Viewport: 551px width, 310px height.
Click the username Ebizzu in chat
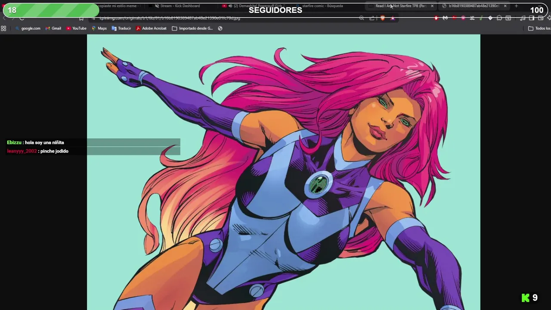pyautogui.click(x=14, y=143)
